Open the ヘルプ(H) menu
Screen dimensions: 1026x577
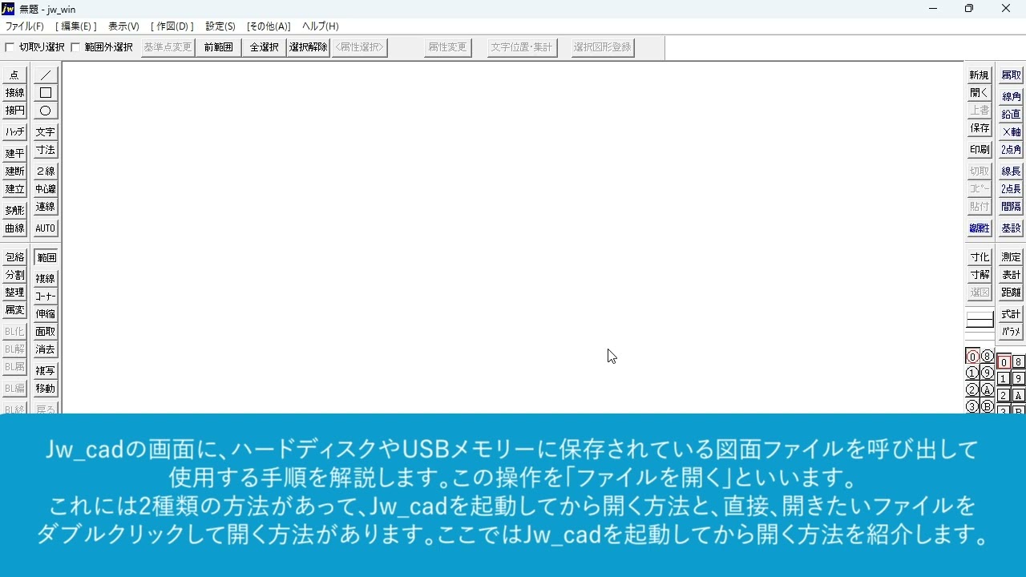[x=321, y=26]
